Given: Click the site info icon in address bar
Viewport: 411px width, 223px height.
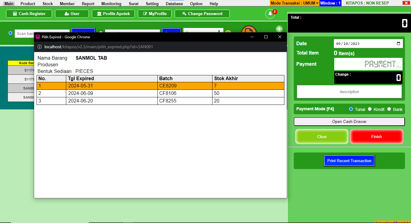Looking at the screenshot, I should 39,47.
